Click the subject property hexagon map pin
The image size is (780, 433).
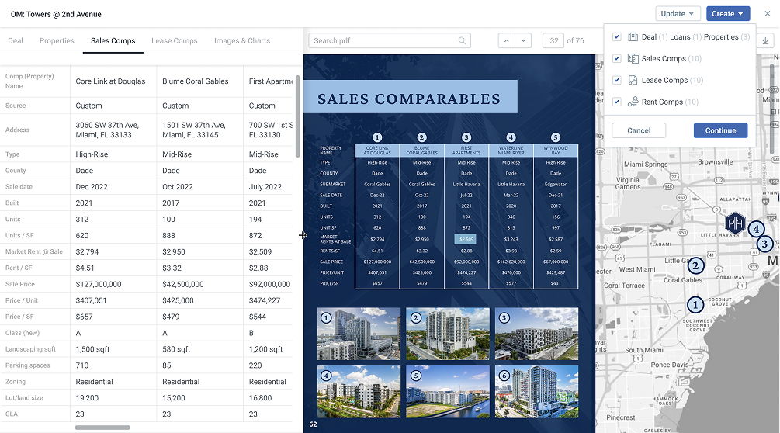tap(734, 223)
